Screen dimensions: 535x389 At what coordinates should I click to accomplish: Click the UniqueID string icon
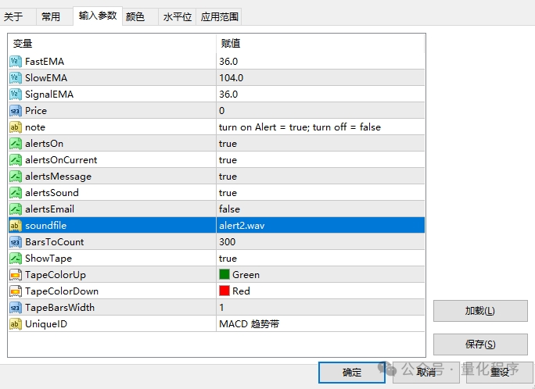pos(16,324)
